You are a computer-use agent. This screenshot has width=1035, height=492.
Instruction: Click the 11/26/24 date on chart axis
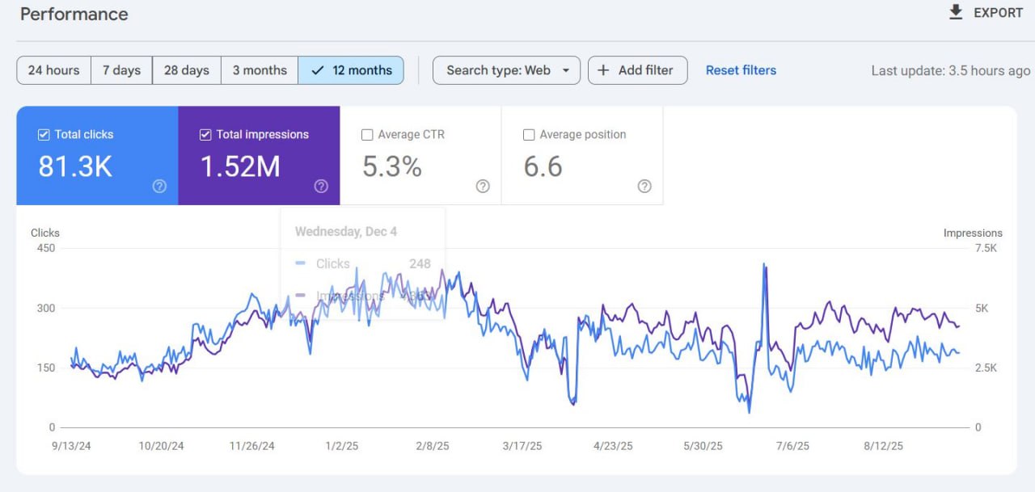pos(251,446)
